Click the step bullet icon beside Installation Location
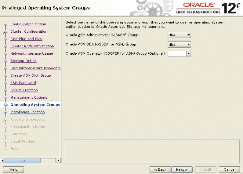Image resolution: width=243 pixels, height=174 pixels. click(5, 112)
